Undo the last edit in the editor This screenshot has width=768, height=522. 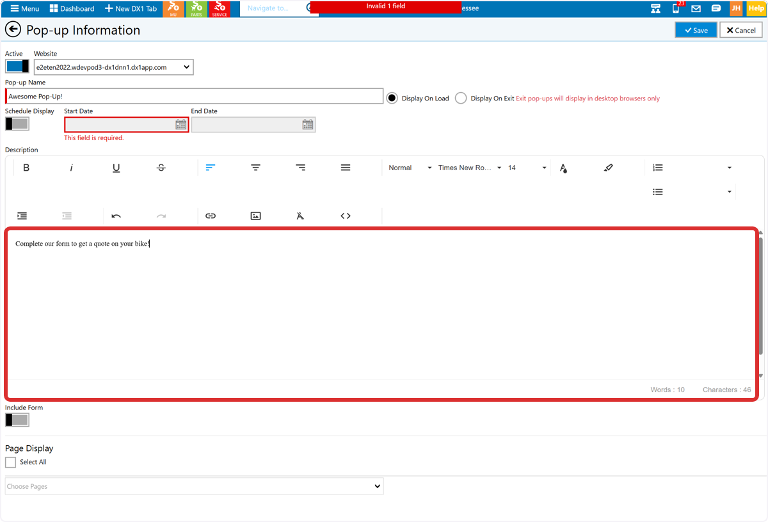[116, 216]
